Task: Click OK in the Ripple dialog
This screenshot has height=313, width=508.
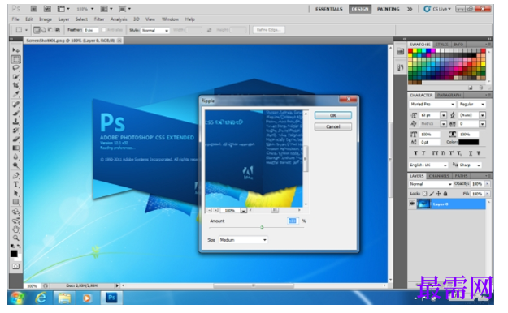Action: (333, 115)
